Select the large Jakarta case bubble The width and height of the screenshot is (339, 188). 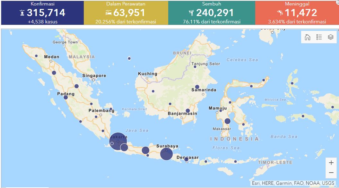[x=118, y=141]
